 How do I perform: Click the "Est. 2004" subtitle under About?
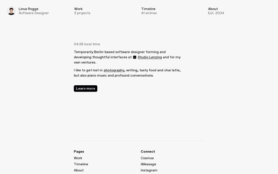click(x=216, y=13)
